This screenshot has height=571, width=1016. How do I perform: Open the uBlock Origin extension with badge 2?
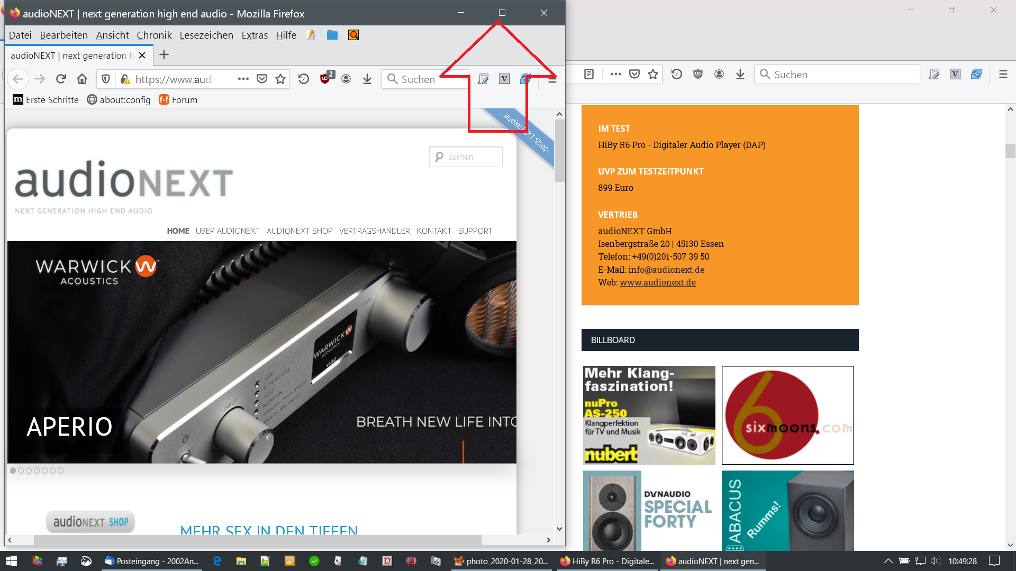[325, 79]
